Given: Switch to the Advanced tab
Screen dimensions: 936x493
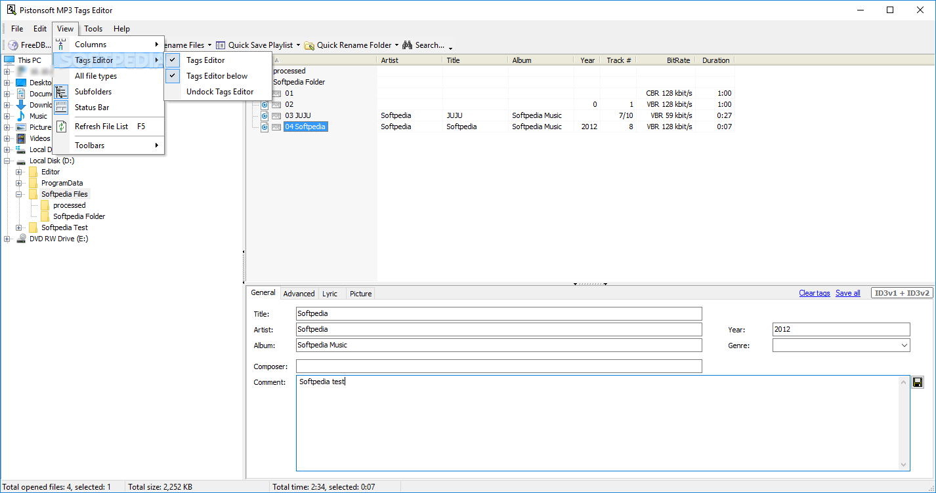Looking at the screenshot, I should coord(299,294).
